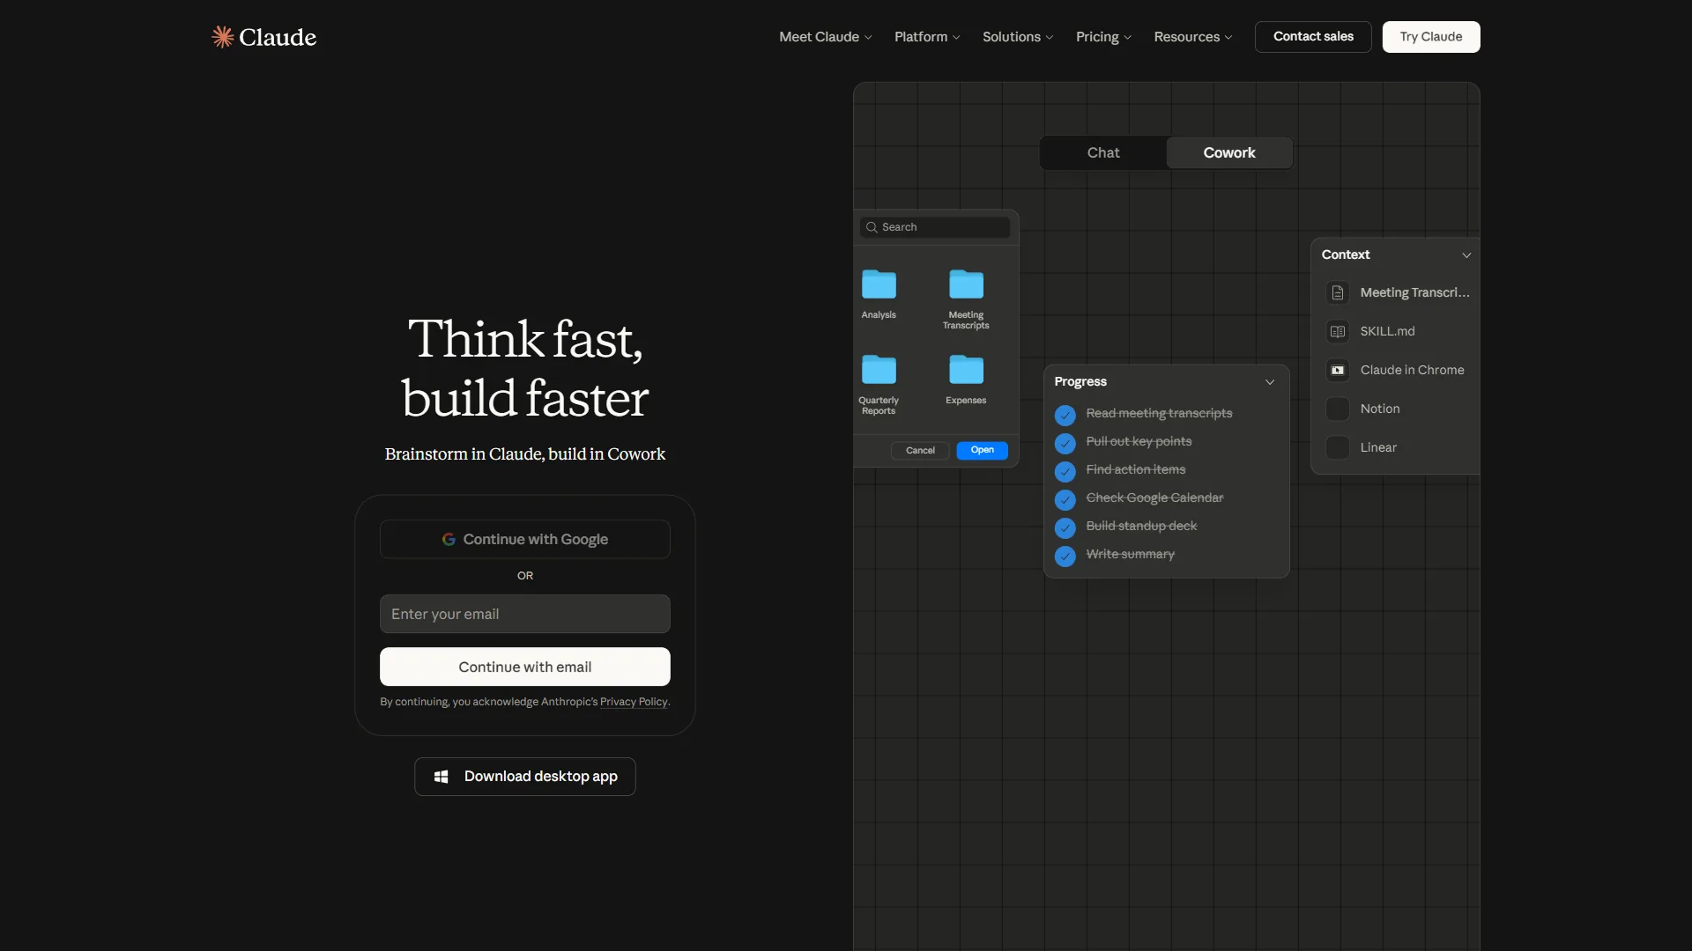
Task: Toggle the Find action items checkmark
Action: pos(1065,471)
